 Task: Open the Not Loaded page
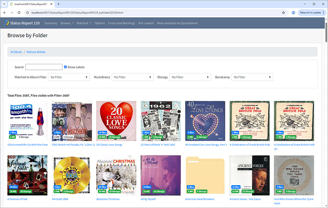146,23
